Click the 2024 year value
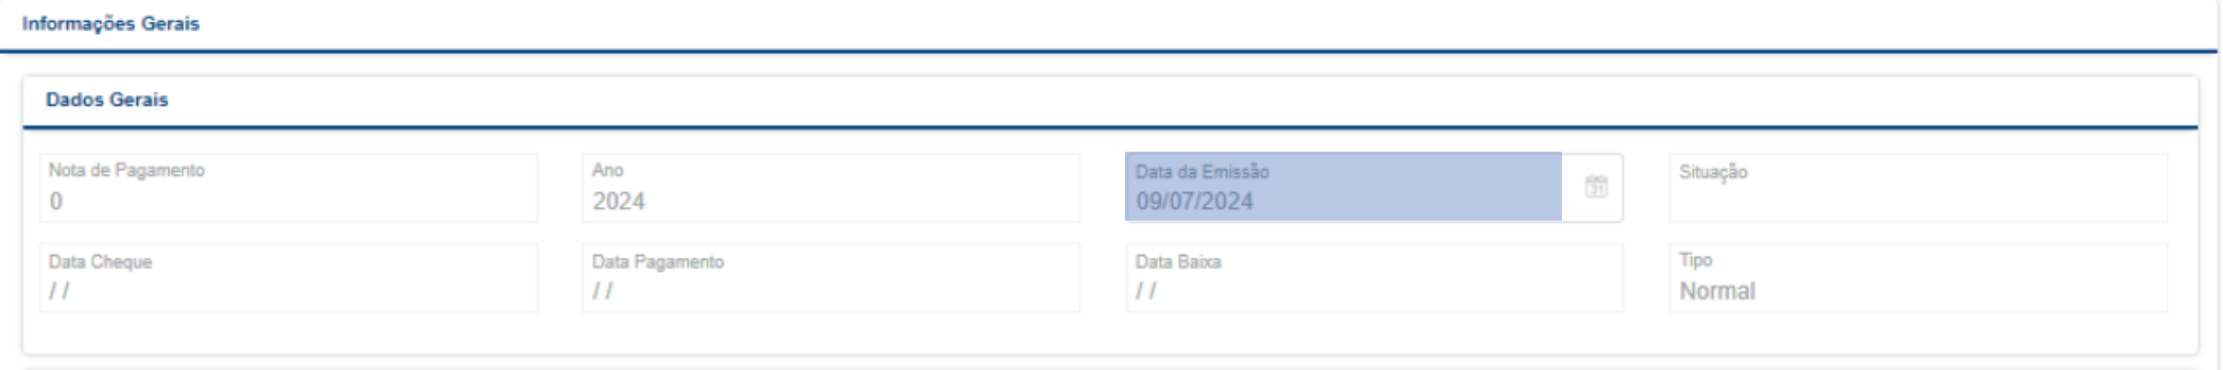Viewport: 2223px width, 370px height. tap(618, 202)
